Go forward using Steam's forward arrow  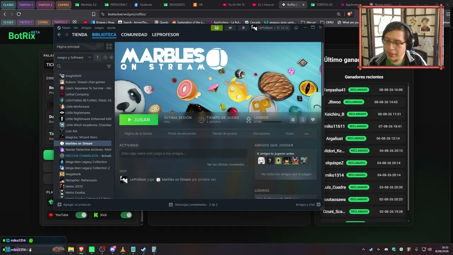(x=66, y=35)
